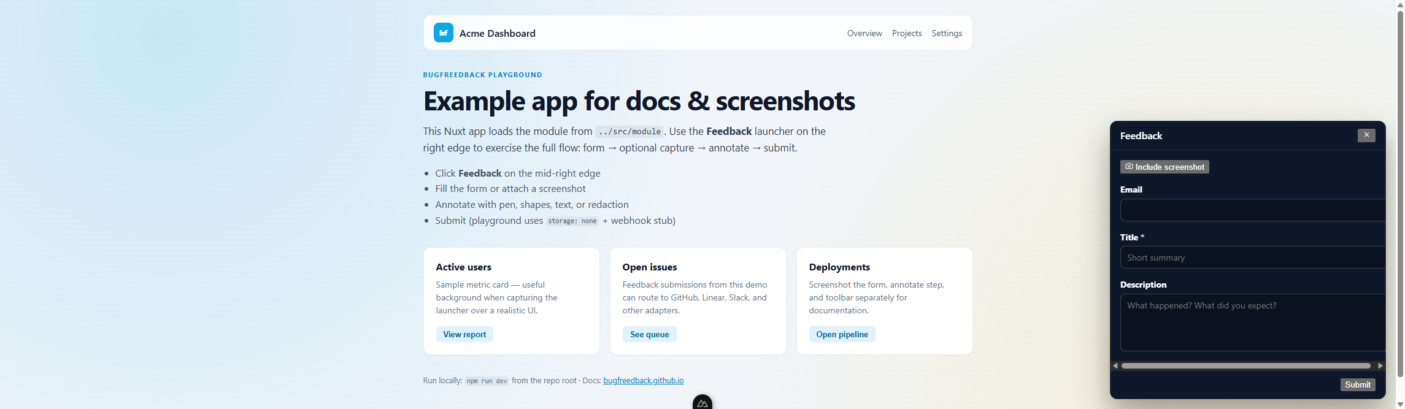The image size is (1405, 409).
Task: Click the View report button
Action: 464,334
